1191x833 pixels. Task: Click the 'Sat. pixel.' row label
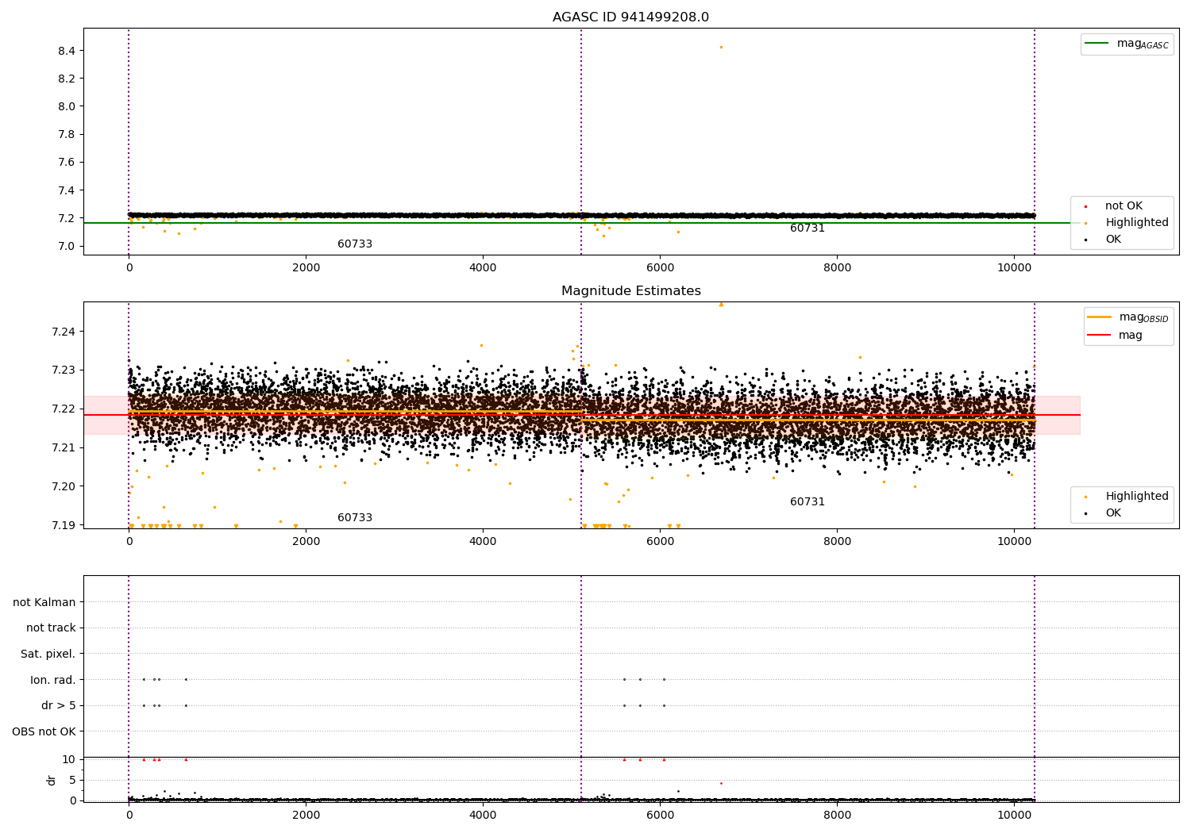(x=48, y=654)
